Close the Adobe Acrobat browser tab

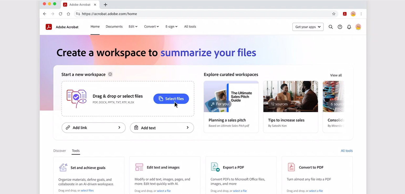coord(95,4)
